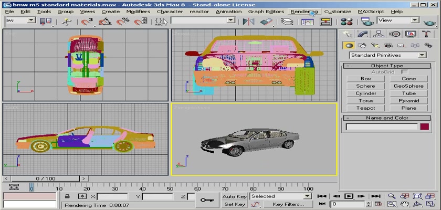
Task: Open the Layer Manager
Action: pyautogui.click(x=287, y=22)
